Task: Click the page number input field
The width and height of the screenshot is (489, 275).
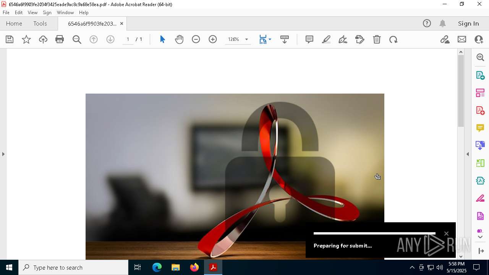Action: [x=128, y=39]
